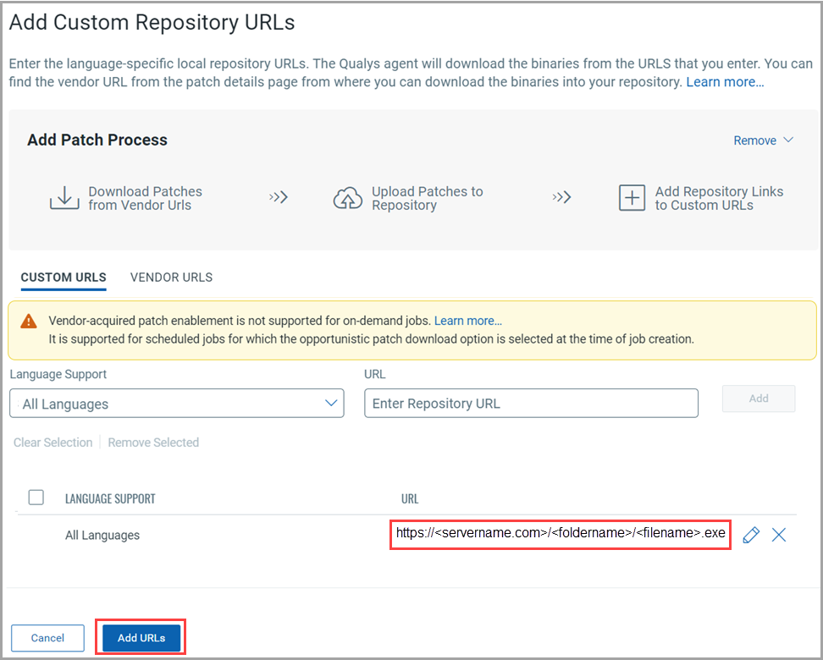823x660 pixels.
Task: Click the Upload Patches cloud icon
Action: tap(348, 198)
